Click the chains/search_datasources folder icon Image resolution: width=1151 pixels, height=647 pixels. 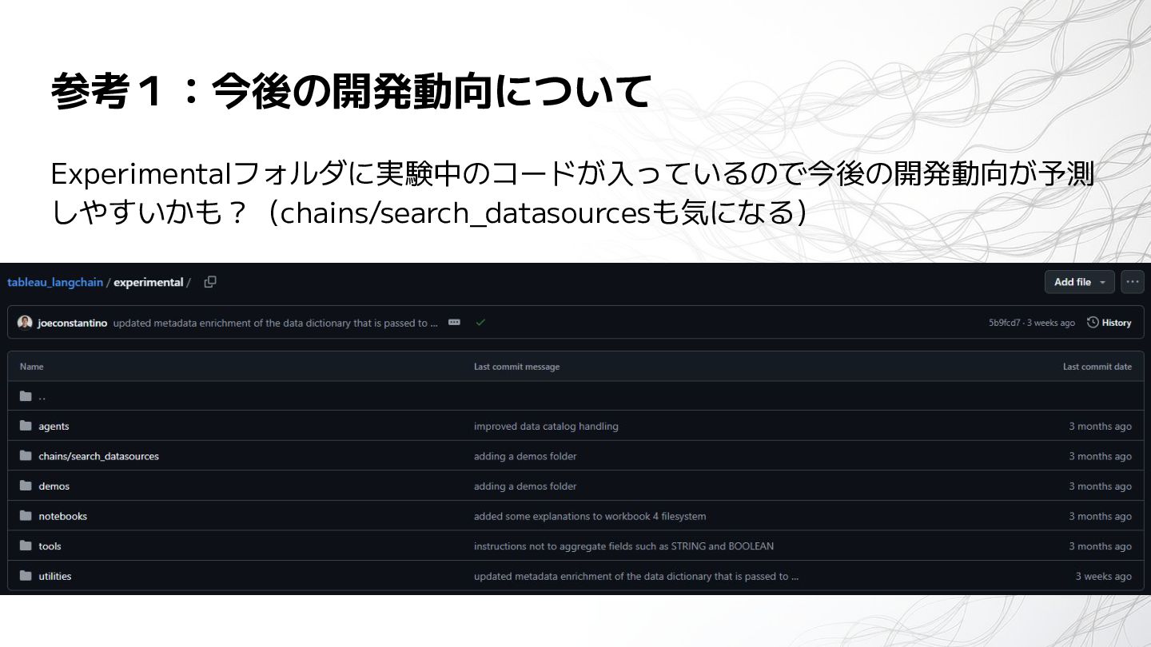coord(26,456)
